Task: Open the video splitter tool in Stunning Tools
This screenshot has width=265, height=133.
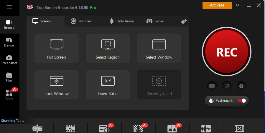Action: (x=37, y=129)
